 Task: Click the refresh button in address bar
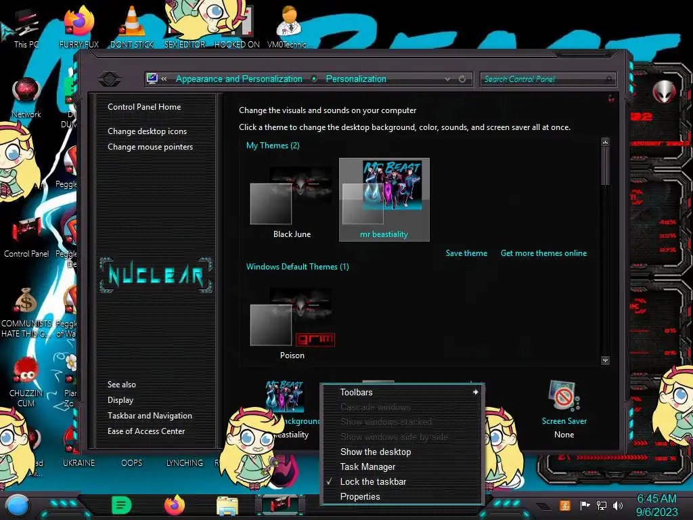click(x=462, y=79)
